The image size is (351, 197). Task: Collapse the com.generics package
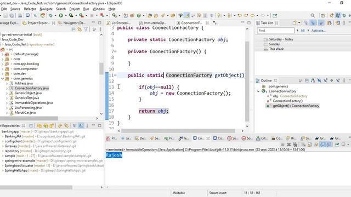2,79
